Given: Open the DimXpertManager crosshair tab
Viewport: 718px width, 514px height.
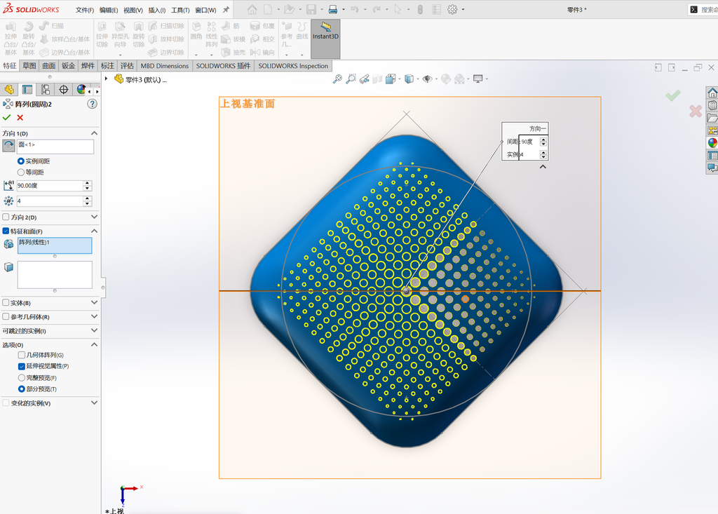Looking at the screenshot, I should pyautogui.click(x=64, y=89).
